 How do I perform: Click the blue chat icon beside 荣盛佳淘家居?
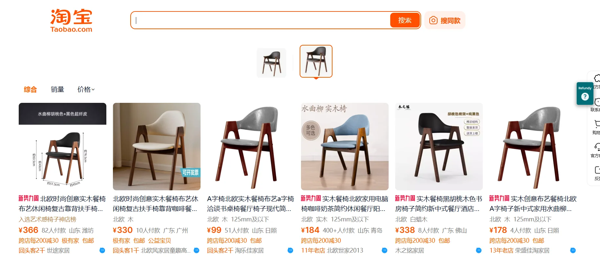[x=573, y=250]
